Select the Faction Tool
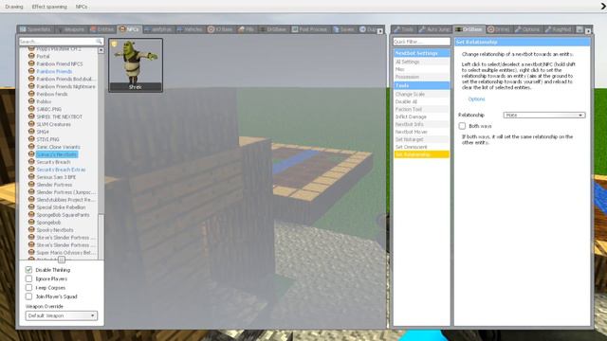 [421, 109]
